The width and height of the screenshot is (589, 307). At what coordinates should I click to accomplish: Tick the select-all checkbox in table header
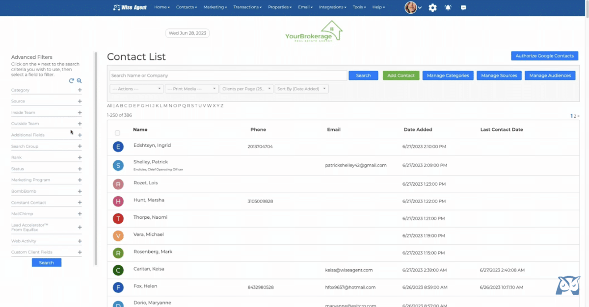pos(117,133)
